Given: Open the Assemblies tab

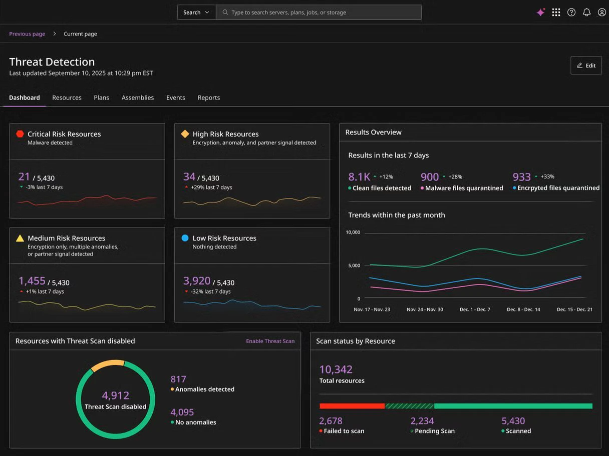Looking at the screenshot, I should pyautogui.click(x=138, y=97).
